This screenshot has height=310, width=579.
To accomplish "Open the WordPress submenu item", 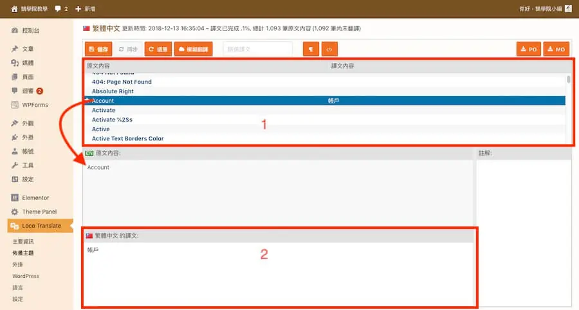I will (26, 276).
